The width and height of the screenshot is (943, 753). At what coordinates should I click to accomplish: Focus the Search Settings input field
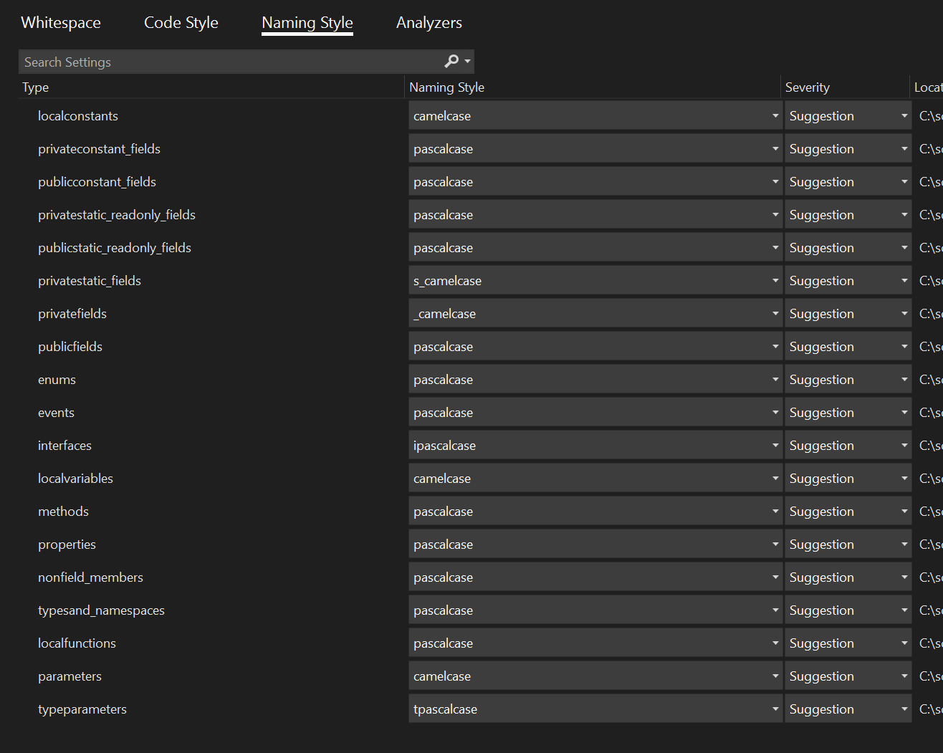tap(229, 62)
